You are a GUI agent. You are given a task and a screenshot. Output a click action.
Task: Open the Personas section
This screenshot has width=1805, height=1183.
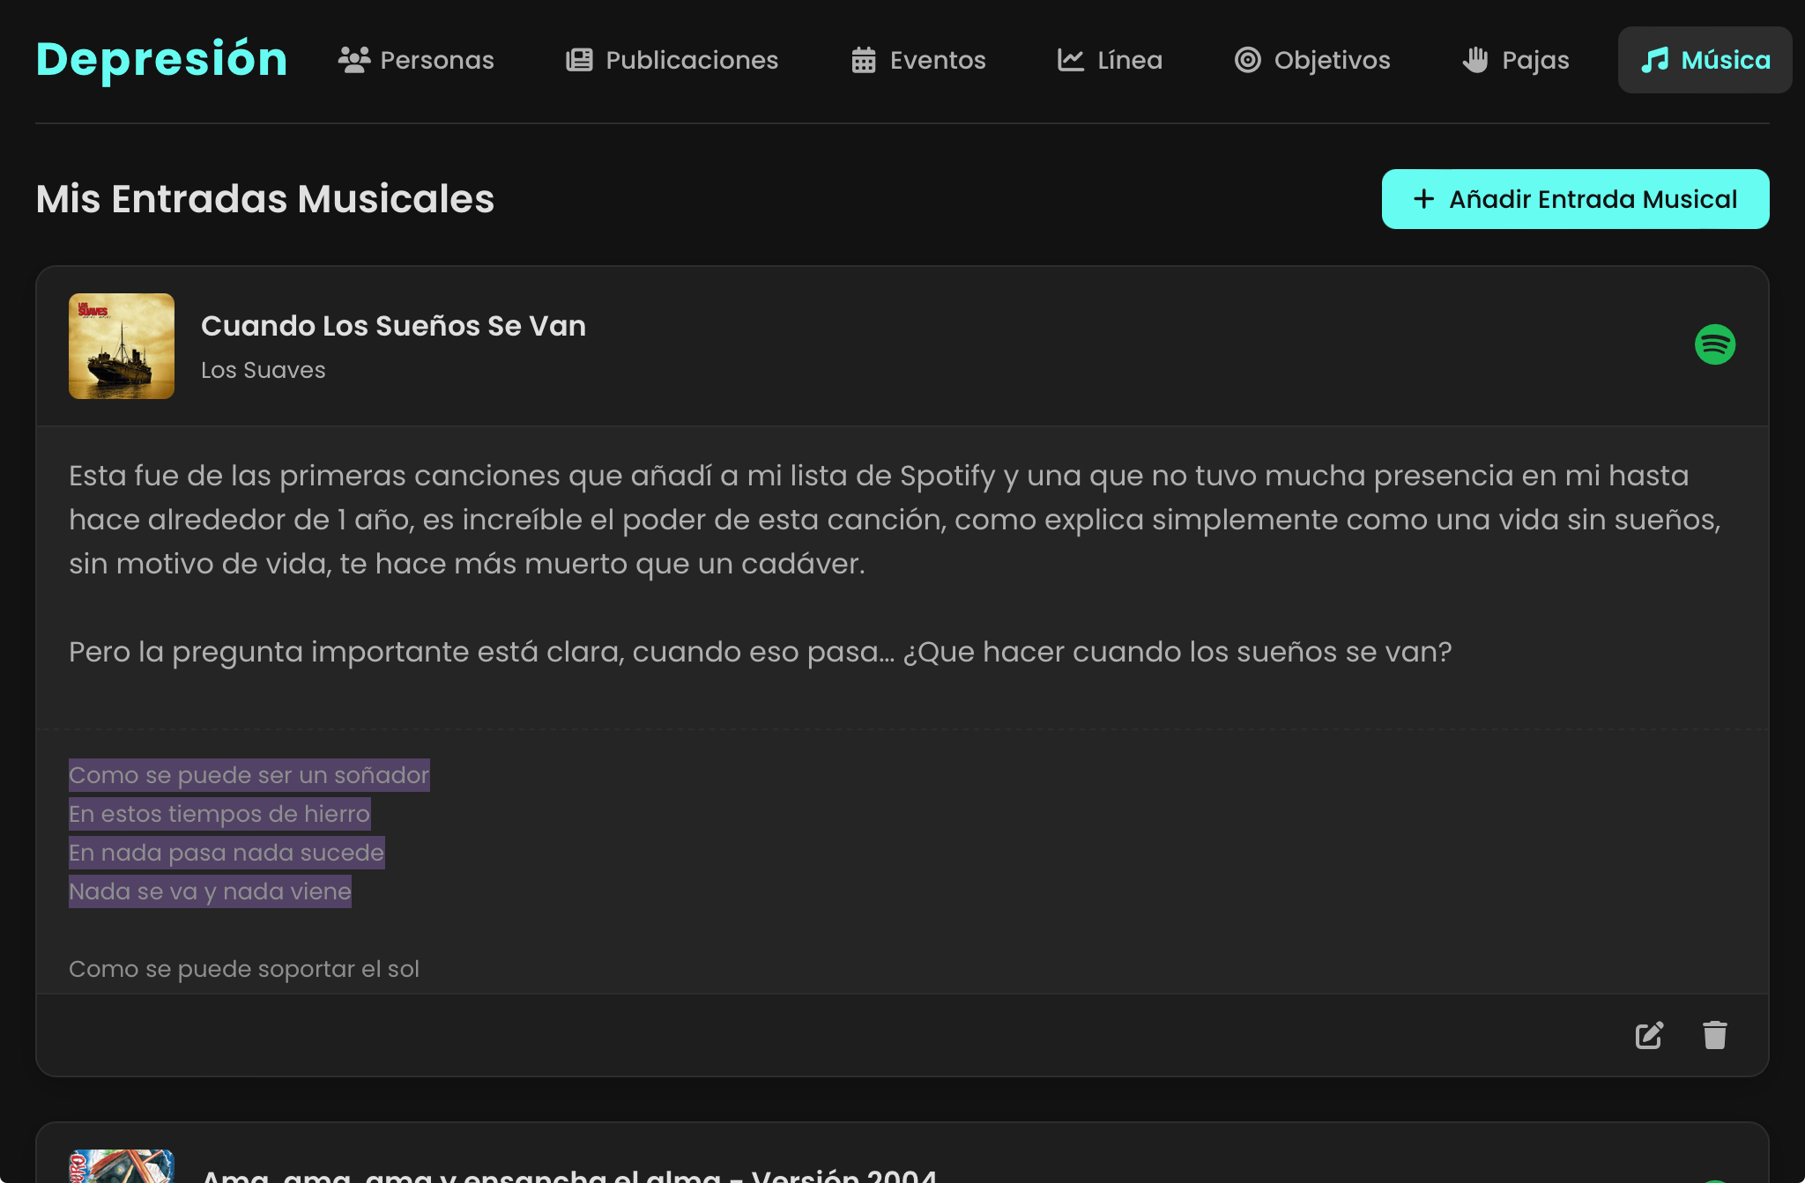[436, 60]
